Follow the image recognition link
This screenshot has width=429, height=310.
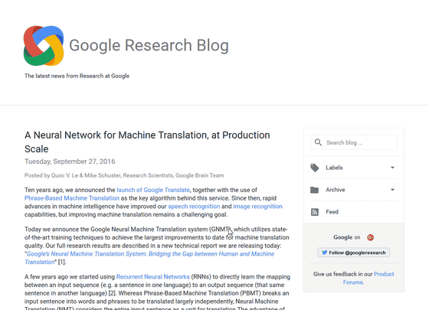tap(257, 207)
